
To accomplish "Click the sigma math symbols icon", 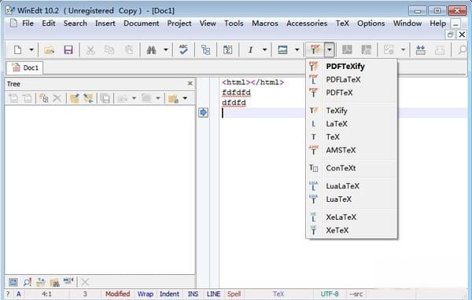I will (227, 49).
